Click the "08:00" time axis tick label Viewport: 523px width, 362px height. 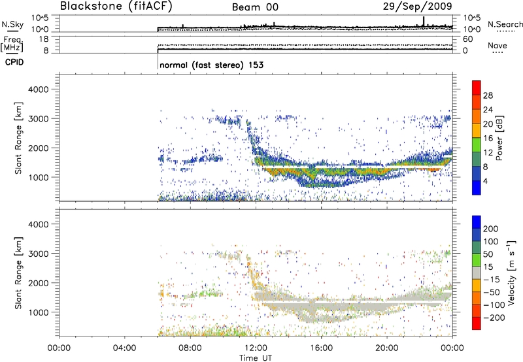tap(190, 348)
